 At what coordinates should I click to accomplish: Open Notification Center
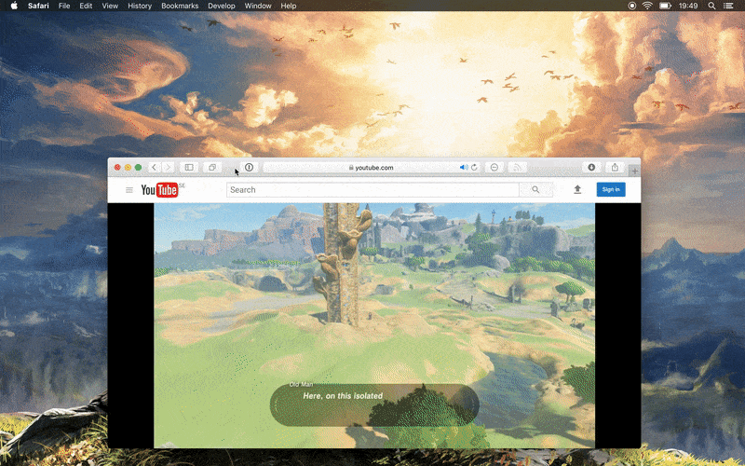(x=728, y=6)
